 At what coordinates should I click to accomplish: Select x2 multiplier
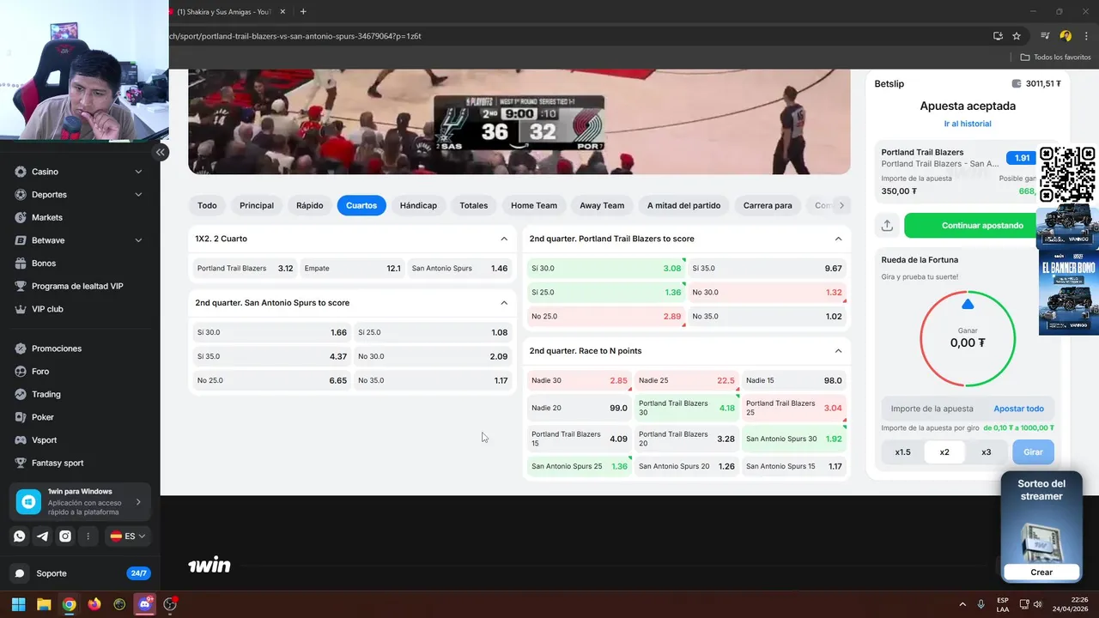(944, 452)
